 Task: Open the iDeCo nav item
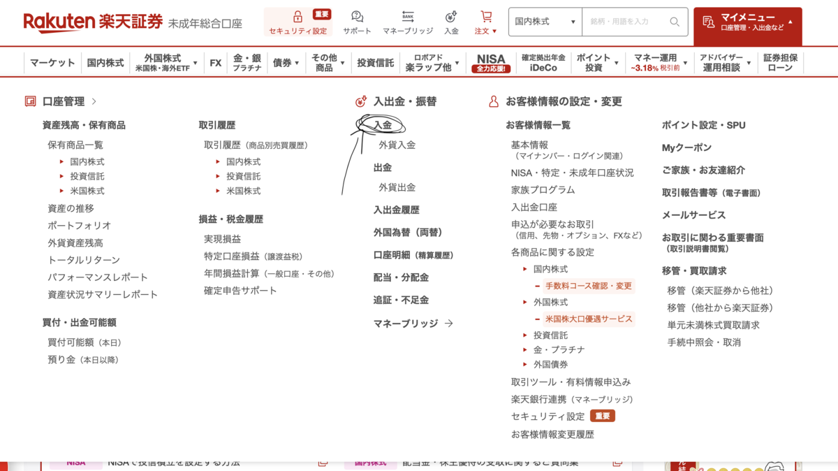tap(543, 63)
